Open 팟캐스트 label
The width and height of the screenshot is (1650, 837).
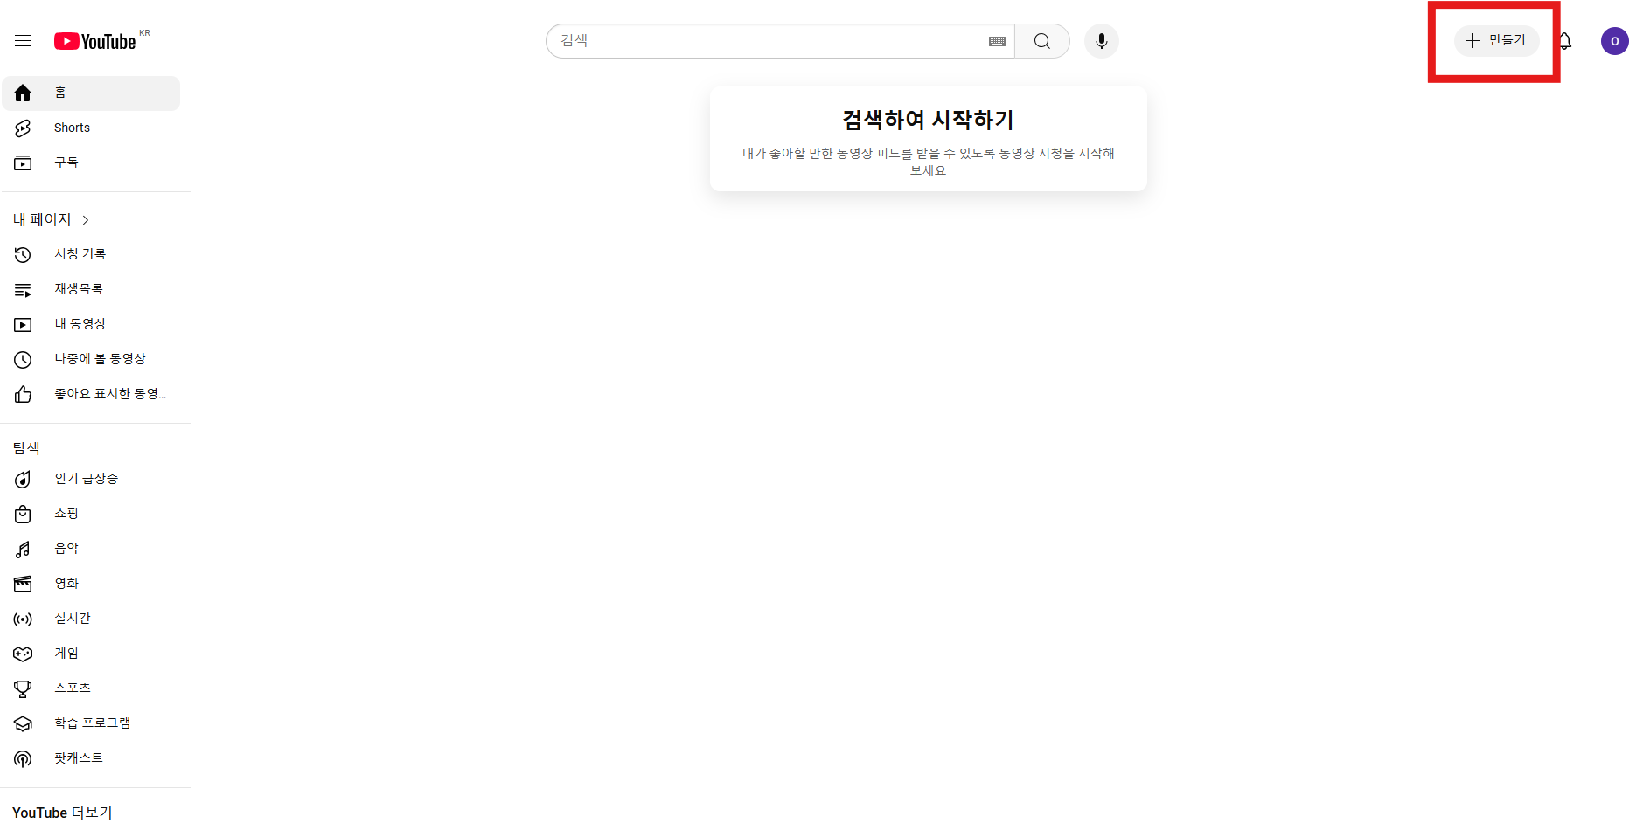79,758
